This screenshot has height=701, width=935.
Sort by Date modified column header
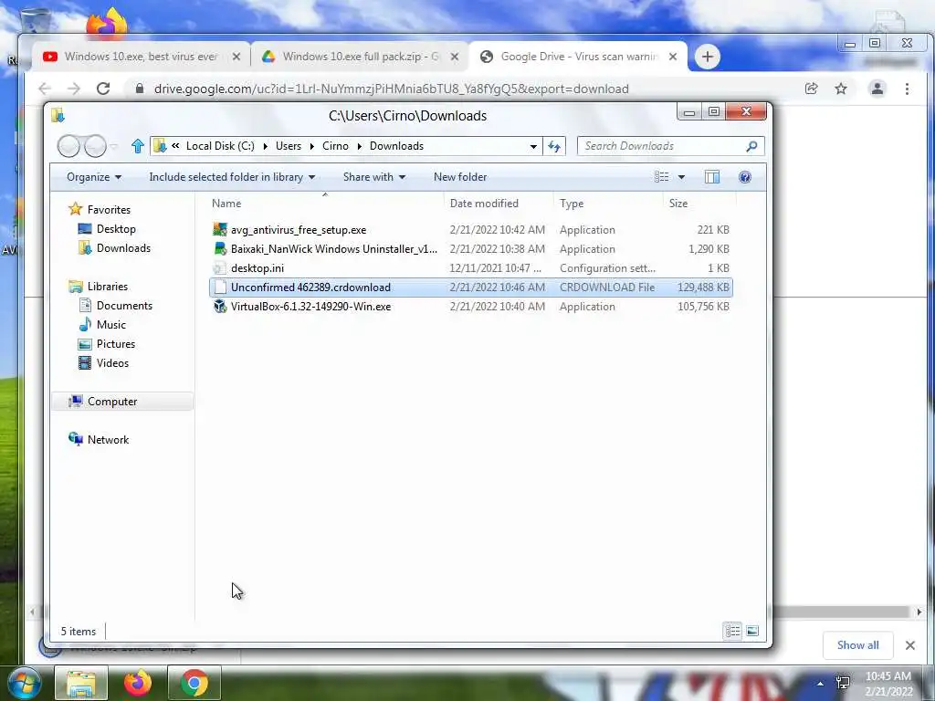[484, 204]
